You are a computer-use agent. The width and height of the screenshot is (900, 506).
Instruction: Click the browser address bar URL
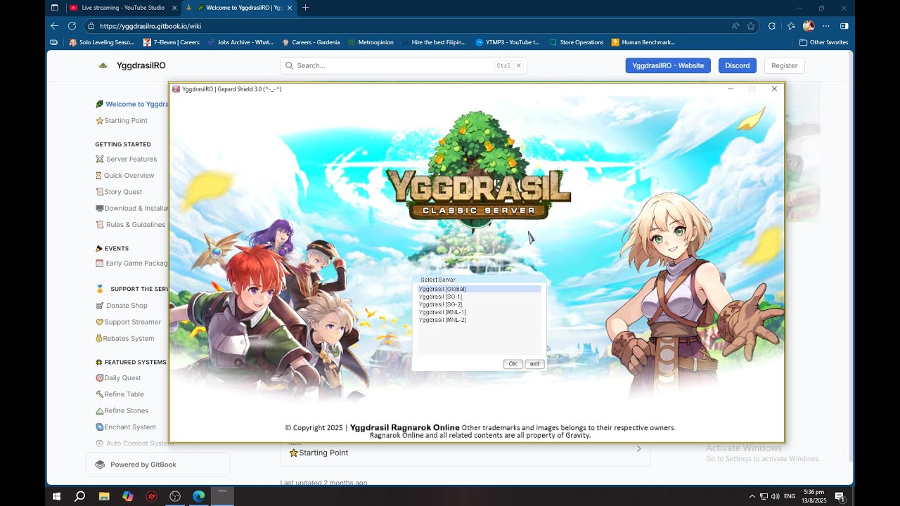pyautogui.click(x=150, y=26)
